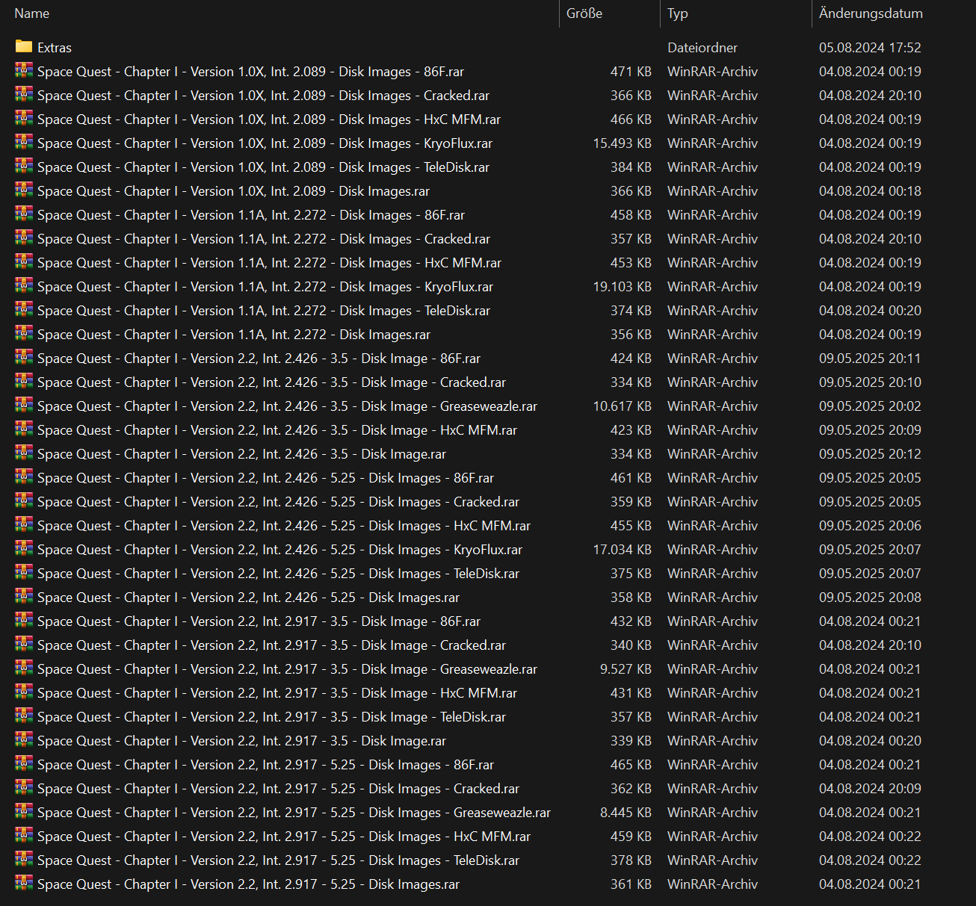Click WinRAR icon of Version 1.0X HxC MFM.rar
This screenshot has width=976, height=906.
tap(24, 118)
